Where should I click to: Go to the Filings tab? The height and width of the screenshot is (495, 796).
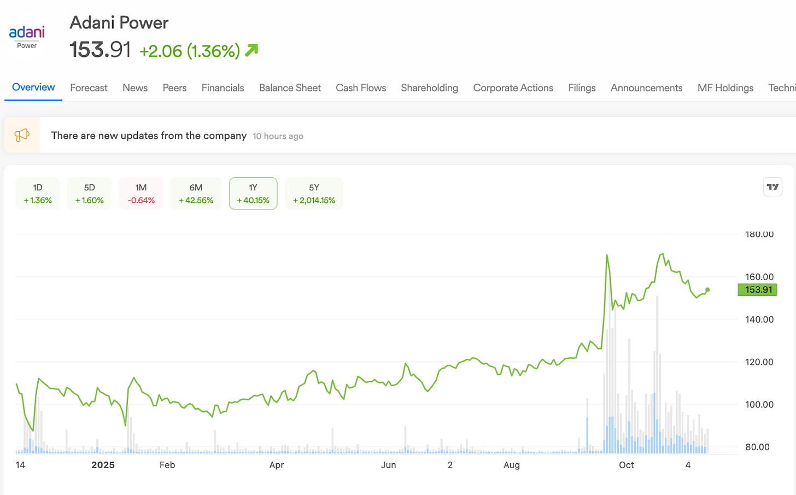(582, 88)
